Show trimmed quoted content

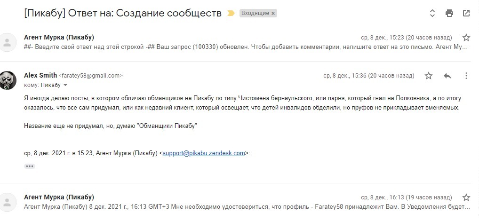click(x=30, y=166)
